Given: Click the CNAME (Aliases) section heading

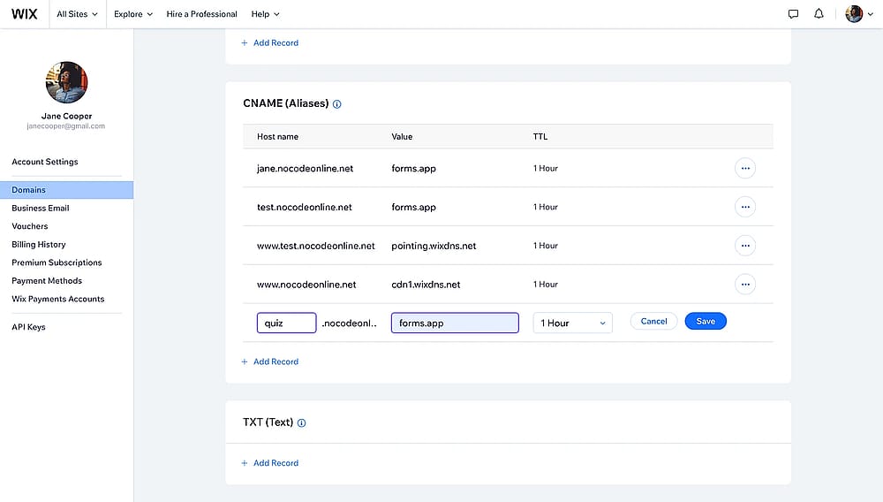Looking at the screenshot, I should 286,103.
